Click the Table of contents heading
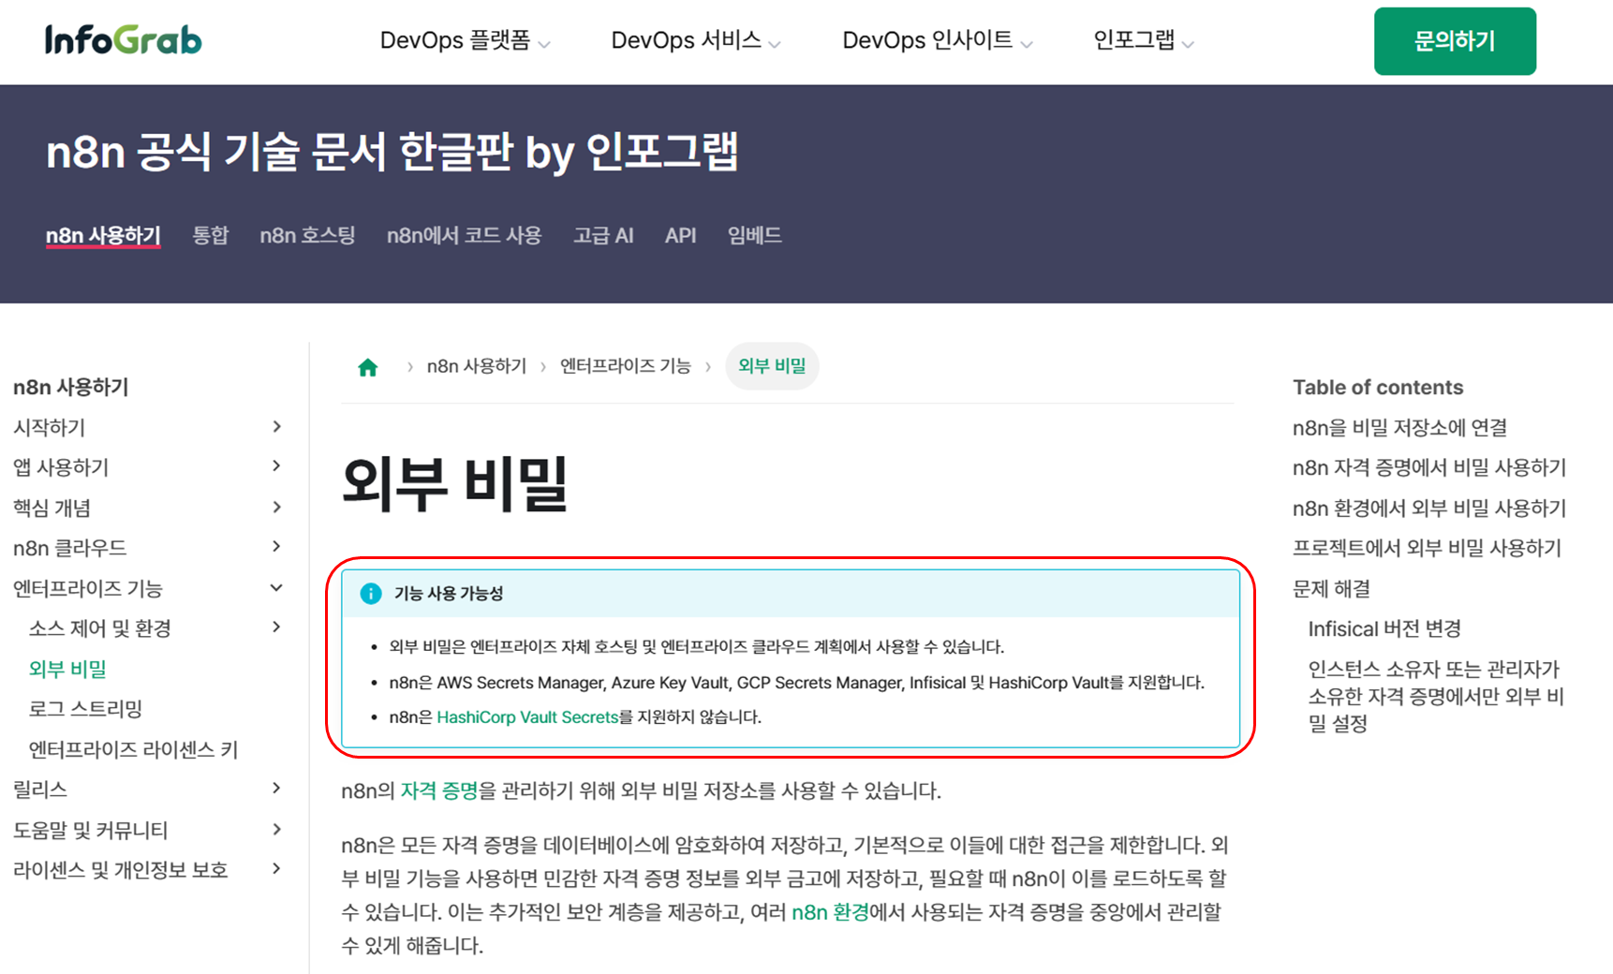 (x=1377, y=387)
